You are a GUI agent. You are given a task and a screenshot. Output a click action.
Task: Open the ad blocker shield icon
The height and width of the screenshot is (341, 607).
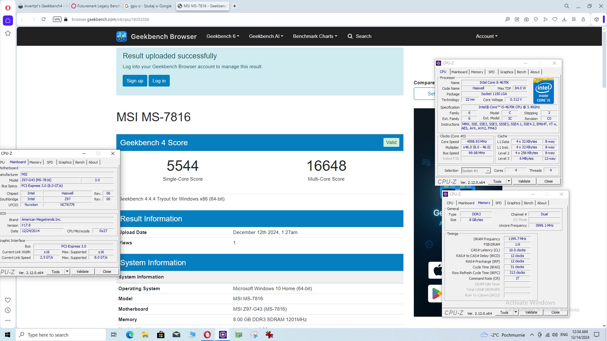point(536,19)
